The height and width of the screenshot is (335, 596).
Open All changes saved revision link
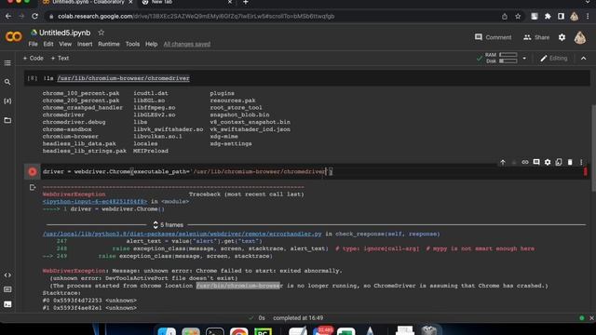coord(186,44)
